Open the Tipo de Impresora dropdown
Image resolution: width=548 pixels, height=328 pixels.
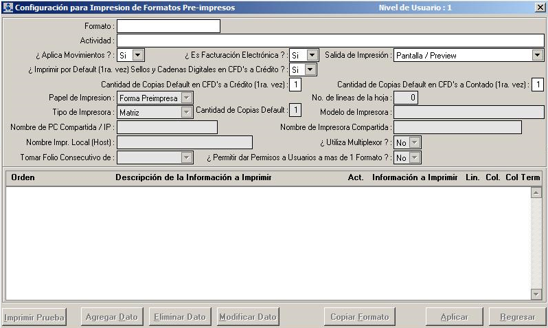click(187, 112)
